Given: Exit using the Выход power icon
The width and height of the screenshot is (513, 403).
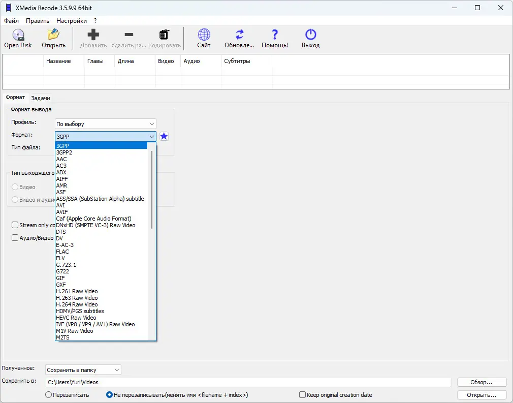Looking at the screenshot, I should (x=310, y=35).
